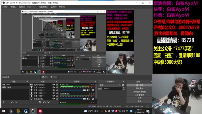Screen dimensions: 202x114
Task: Open the 渐变 transition dropdown
Action: (110, 85)
